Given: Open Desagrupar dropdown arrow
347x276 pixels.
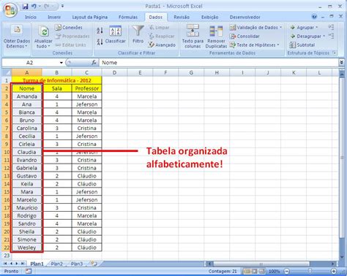Looking at the screenshot, I should click(324, 37).
